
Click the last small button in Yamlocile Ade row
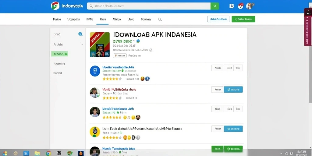(238, 68)
